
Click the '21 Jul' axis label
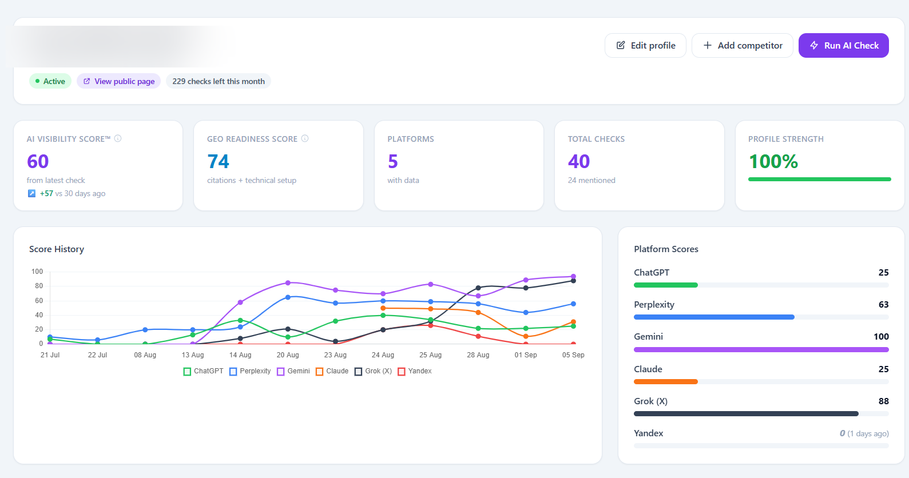(50, 355)
